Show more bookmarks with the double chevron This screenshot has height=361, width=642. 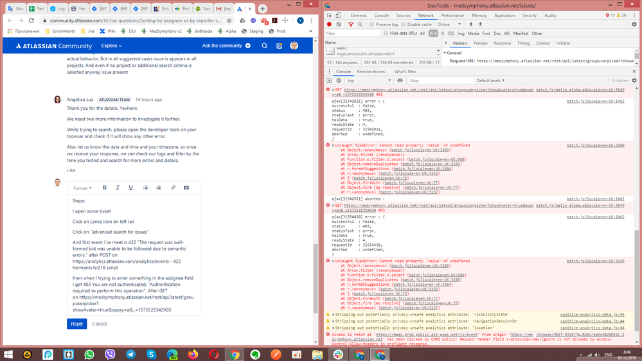(x=310, y=31)
